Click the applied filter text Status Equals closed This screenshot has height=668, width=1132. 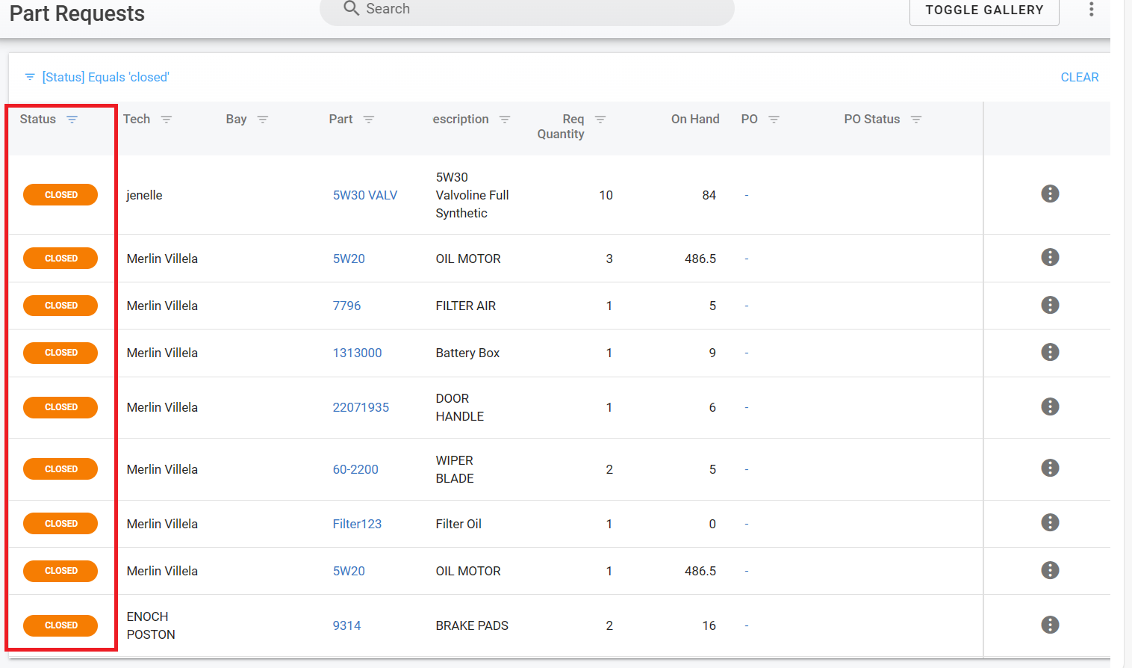click(x=105, y=78)
